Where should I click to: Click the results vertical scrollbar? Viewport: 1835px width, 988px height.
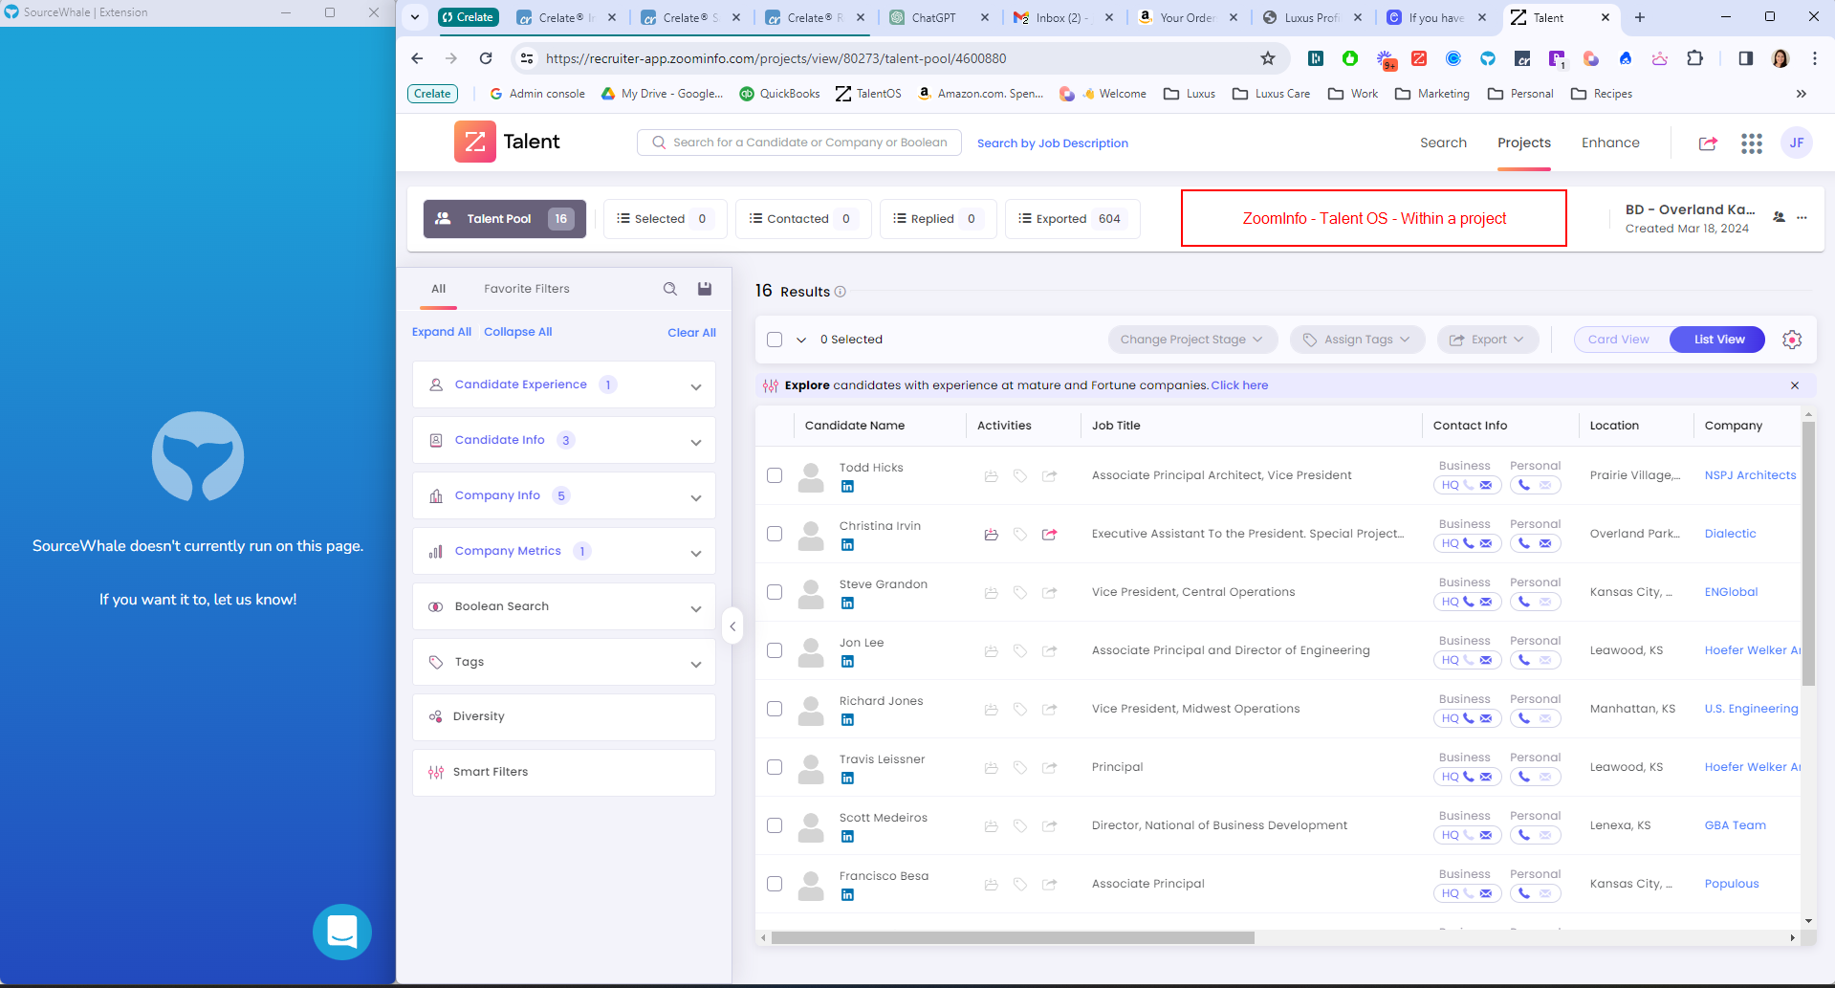[1807, 555]
